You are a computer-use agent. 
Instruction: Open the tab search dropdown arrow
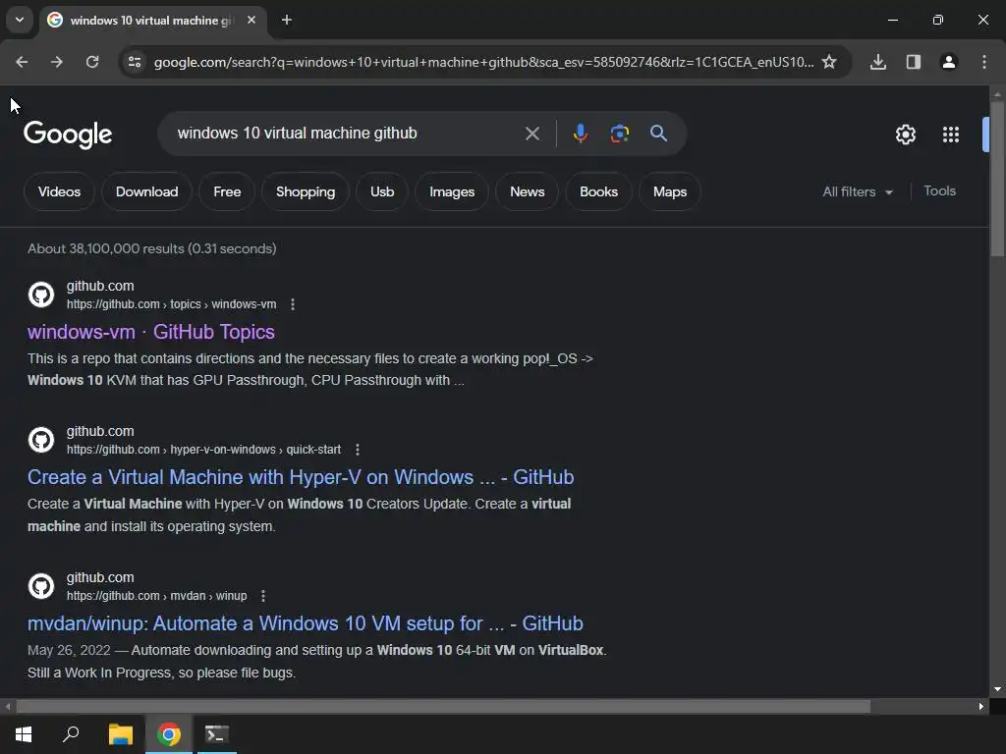pyautogui.click(x=20, y=20)
